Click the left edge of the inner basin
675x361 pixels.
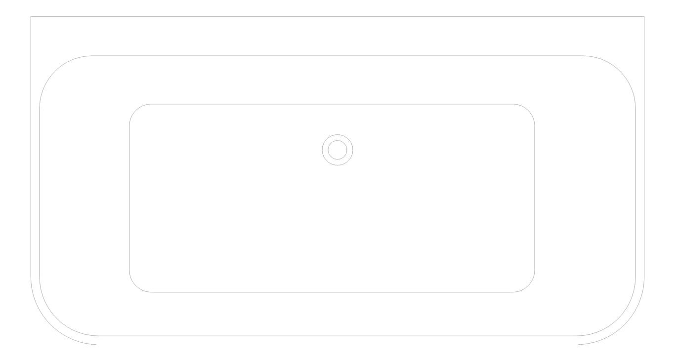click(x=129, y=198)
